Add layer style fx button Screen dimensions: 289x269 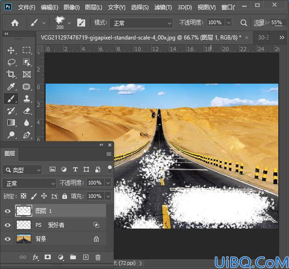35,257
